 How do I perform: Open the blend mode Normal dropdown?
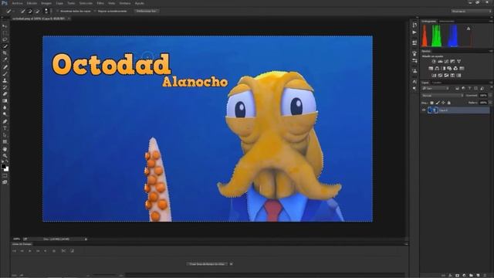coord(442,96)
